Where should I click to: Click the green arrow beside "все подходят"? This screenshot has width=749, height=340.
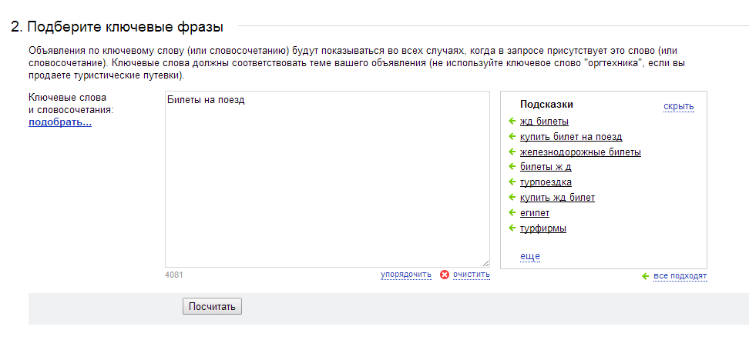[646, 276]
